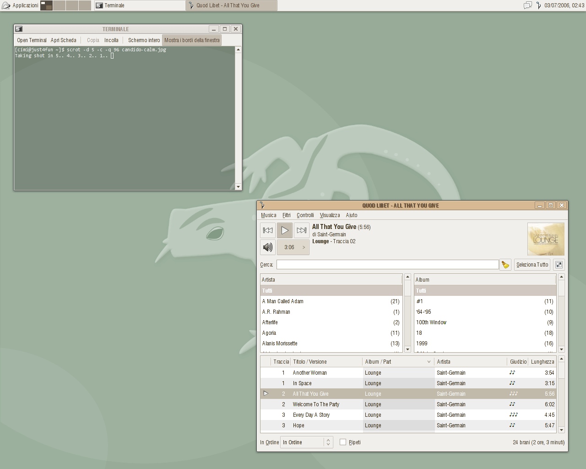Select artist Alanis Morissette
The image size is (586, 469).
pos(331,344)
